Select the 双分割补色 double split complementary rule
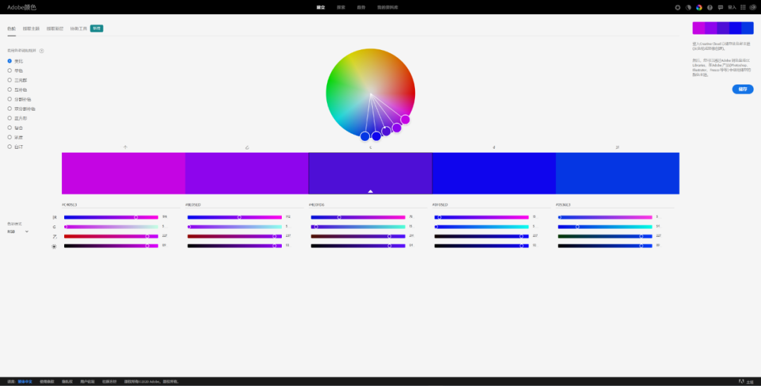The image size is (761, 386). (21, 108)
